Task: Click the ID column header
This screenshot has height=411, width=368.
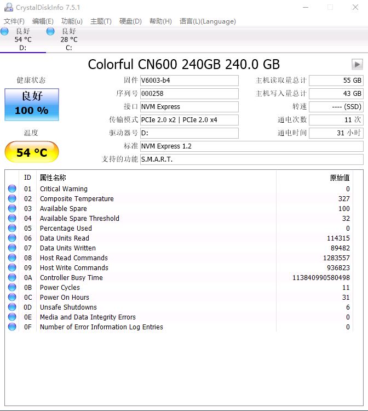Action: click(27, 178)
